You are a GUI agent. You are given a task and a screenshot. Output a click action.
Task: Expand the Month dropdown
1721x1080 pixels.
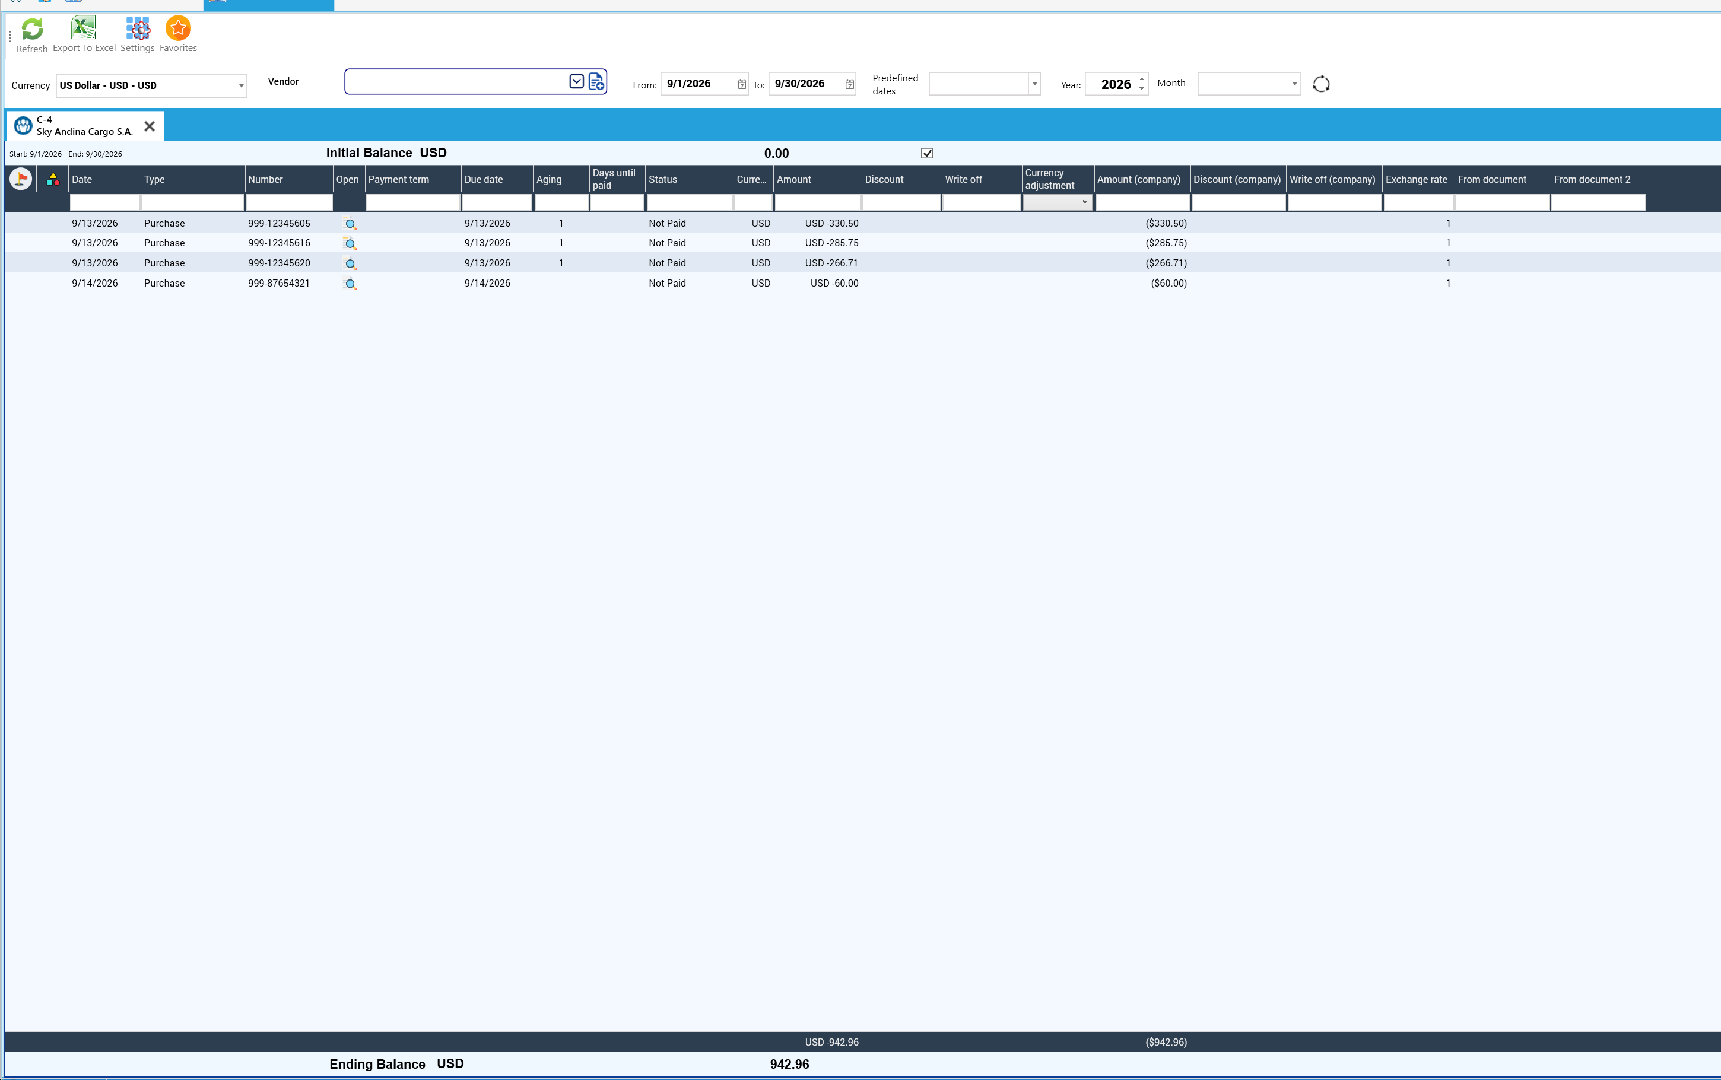coord(1294,84)
